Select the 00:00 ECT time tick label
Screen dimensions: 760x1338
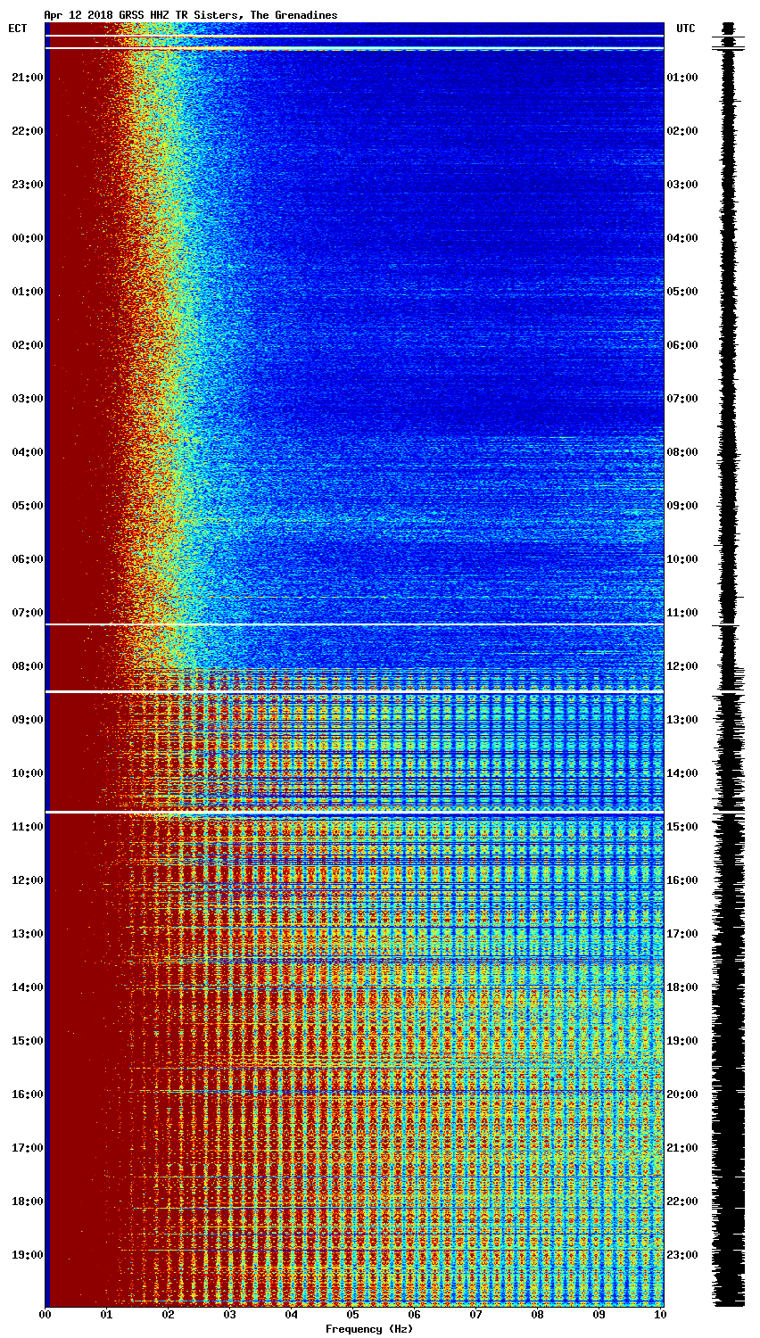coord(27,238)
